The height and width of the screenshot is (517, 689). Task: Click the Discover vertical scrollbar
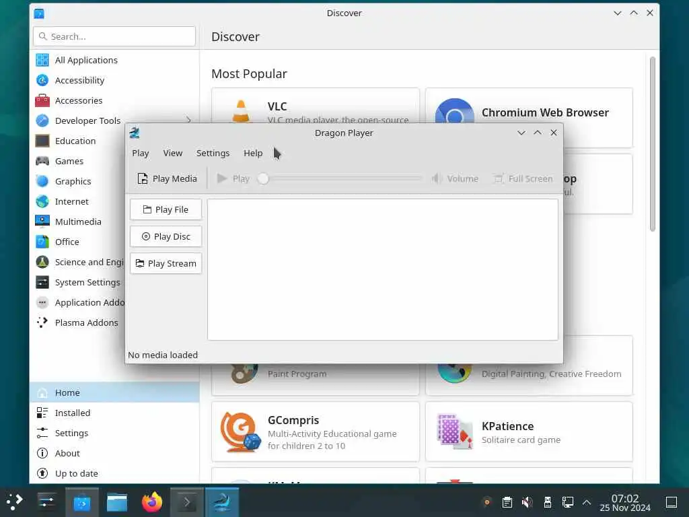tap(653, 144)
